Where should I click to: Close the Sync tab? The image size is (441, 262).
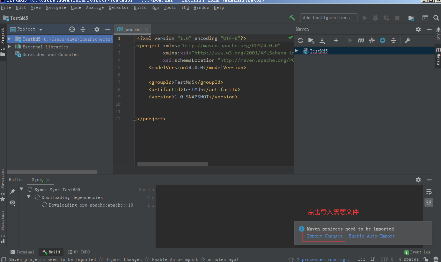pos(48,180)
